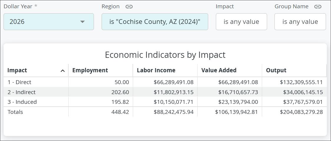This screenshot has height=141, width=331.
Task: Click the 'Dollar Year' filter label
Action: click(18, 6)
